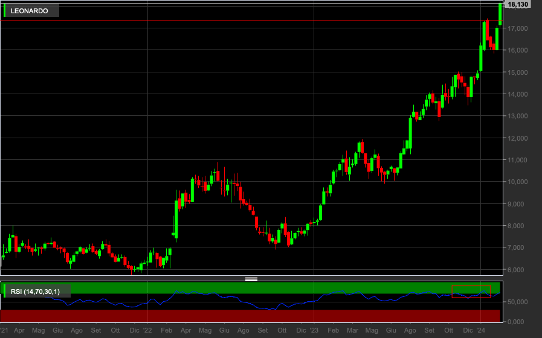The width and height of the screenshot is (542, 338).
Task: Click the green RSI overbought zone band
Action: 251,287
